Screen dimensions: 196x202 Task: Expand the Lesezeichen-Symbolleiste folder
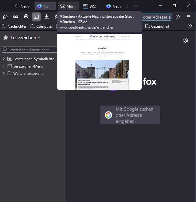tap(4, 59)
